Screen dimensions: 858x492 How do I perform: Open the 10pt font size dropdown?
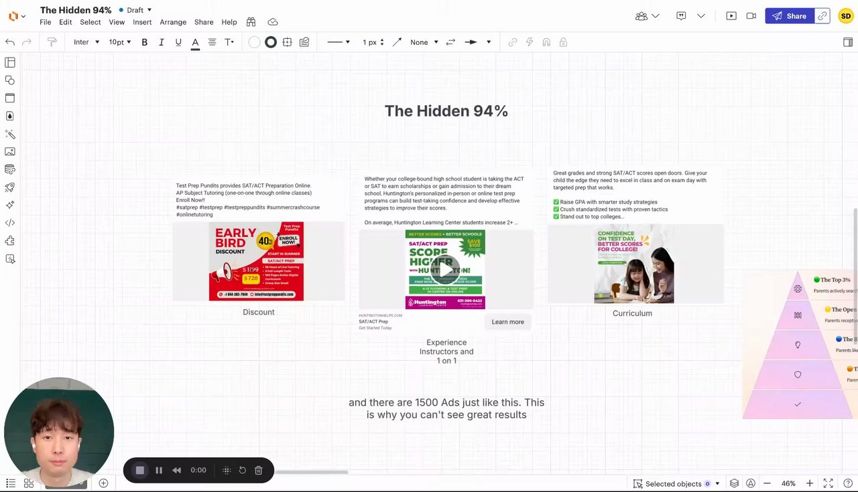[x=120, y=42]
